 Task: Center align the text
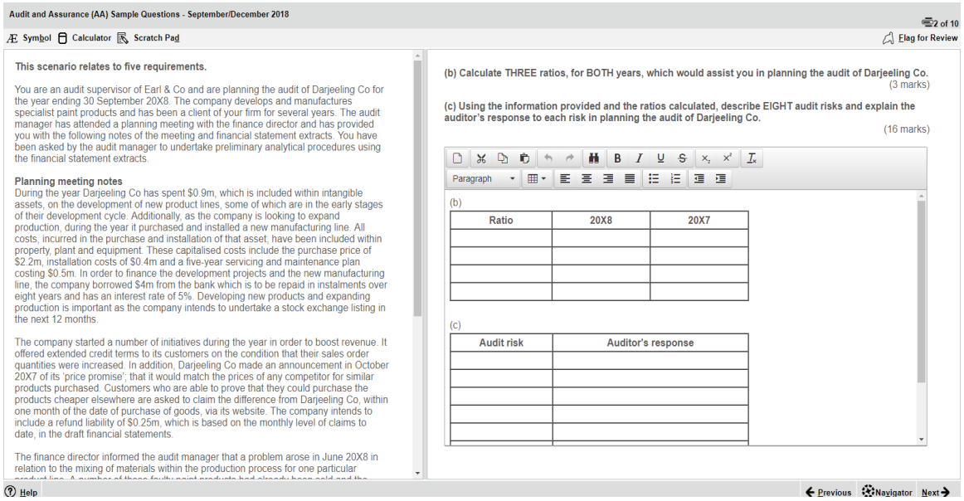tap(587, 179)
